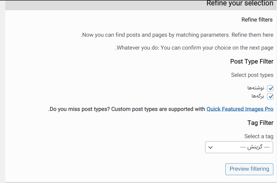277x183 pixels.
Task: Click the Post Type Filter heading
Action: [x=252, y=61]
